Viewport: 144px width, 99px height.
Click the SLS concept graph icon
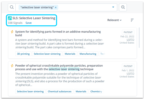click(10, 18)
